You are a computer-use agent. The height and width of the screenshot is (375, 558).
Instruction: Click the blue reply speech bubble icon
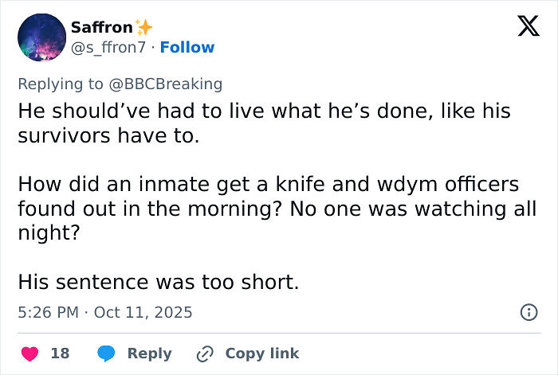click(x=106, y=353)
